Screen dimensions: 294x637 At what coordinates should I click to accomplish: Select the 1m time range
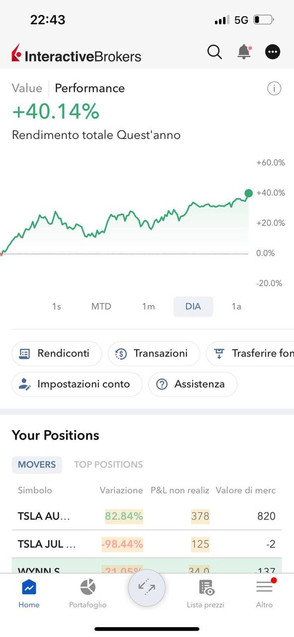(x=148, y=307)
